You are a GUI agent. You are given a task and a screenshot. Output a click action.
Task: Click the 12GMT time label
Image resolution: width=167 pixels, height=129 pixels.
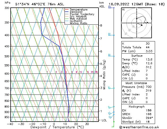coord(137,4)
